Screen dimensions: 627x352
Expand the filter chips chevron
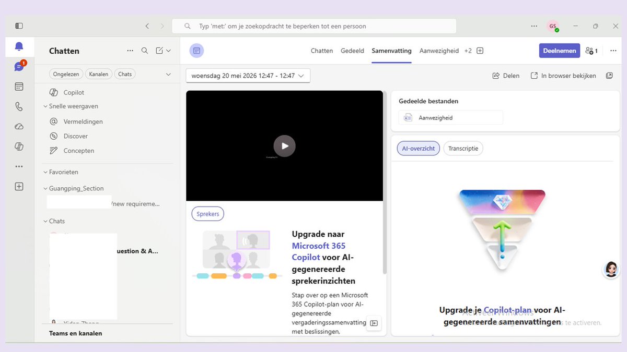click(168, 74)
